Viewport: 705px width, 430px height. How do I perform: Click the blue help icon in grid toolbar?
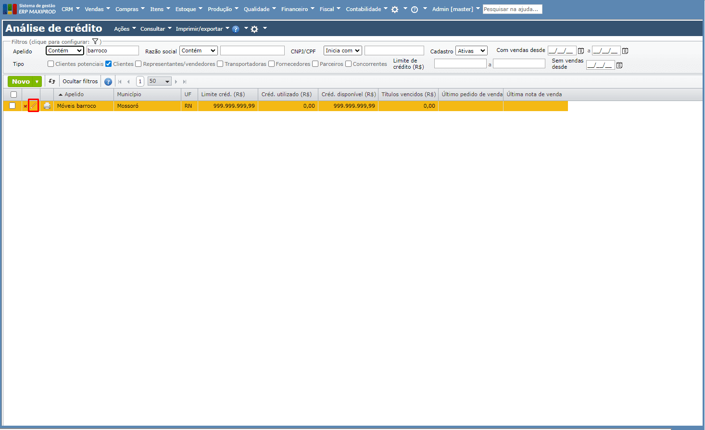pyautogui.click(x=108, y=82)
